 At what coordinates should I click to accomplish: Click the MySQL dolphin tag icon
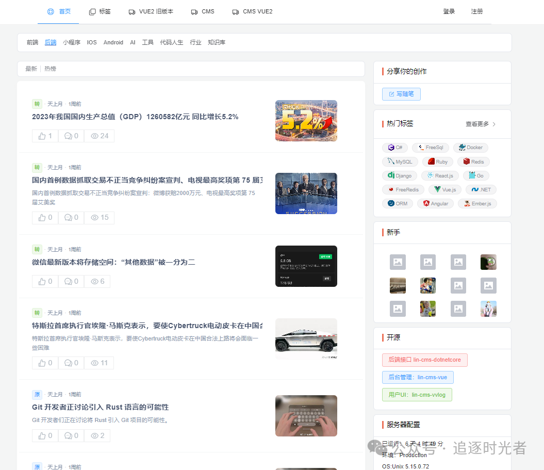(x=390, y=161)
